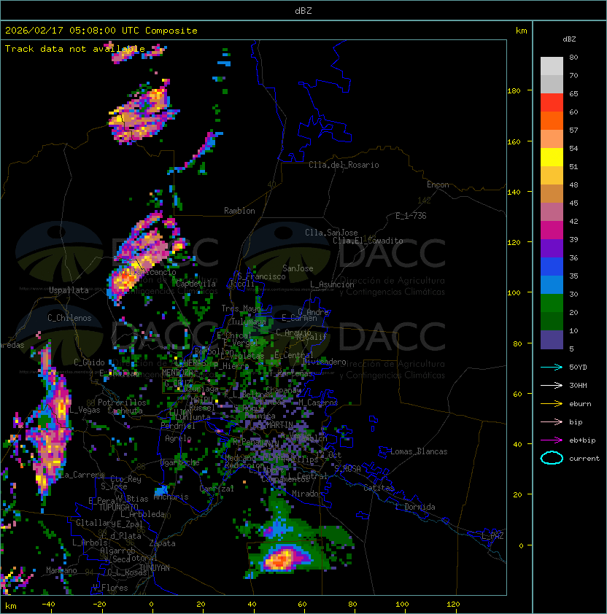Click the 'km' label at the bottom left
This screenshot has height=614, width=607.
[x=11, y=606]
